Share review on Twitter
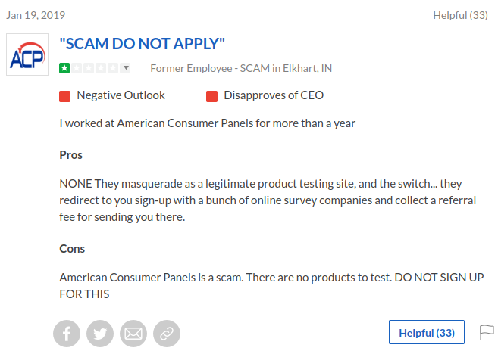Image resolution: width=498 pixels, height=351 pixels. point(100,334)
